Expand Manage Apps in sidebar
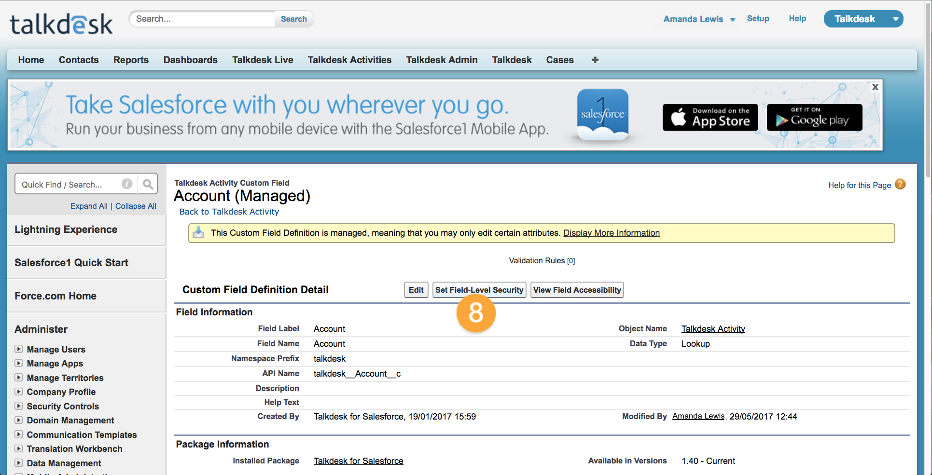Viewport: 932px width, 475px height. (x=18, y=363)
